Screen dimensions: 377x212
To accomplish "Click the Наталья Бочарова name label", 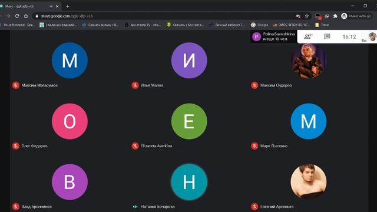I will (157, 207).
